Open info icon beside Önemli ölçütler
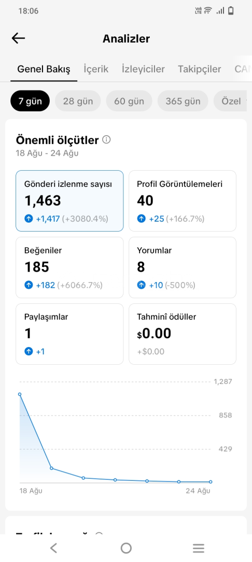 coord(106,140)
